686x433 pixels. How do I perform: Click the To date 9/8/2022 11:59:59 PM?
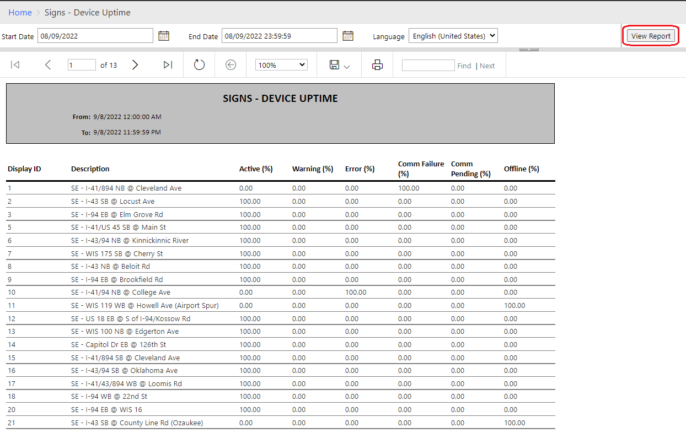(x=127, y=132)
